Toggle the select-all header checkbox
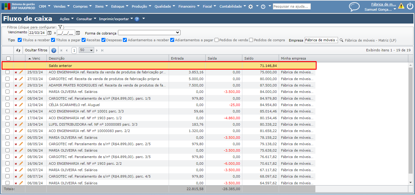 point(9,58)
